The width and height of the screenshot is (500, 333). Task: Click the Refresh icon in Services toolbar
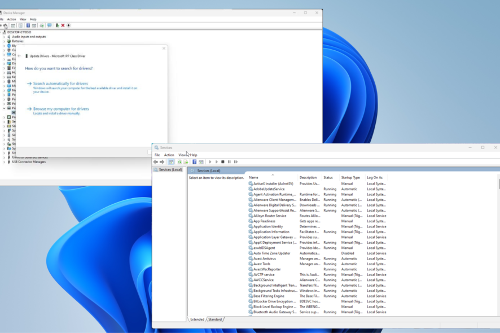point(179,162)
